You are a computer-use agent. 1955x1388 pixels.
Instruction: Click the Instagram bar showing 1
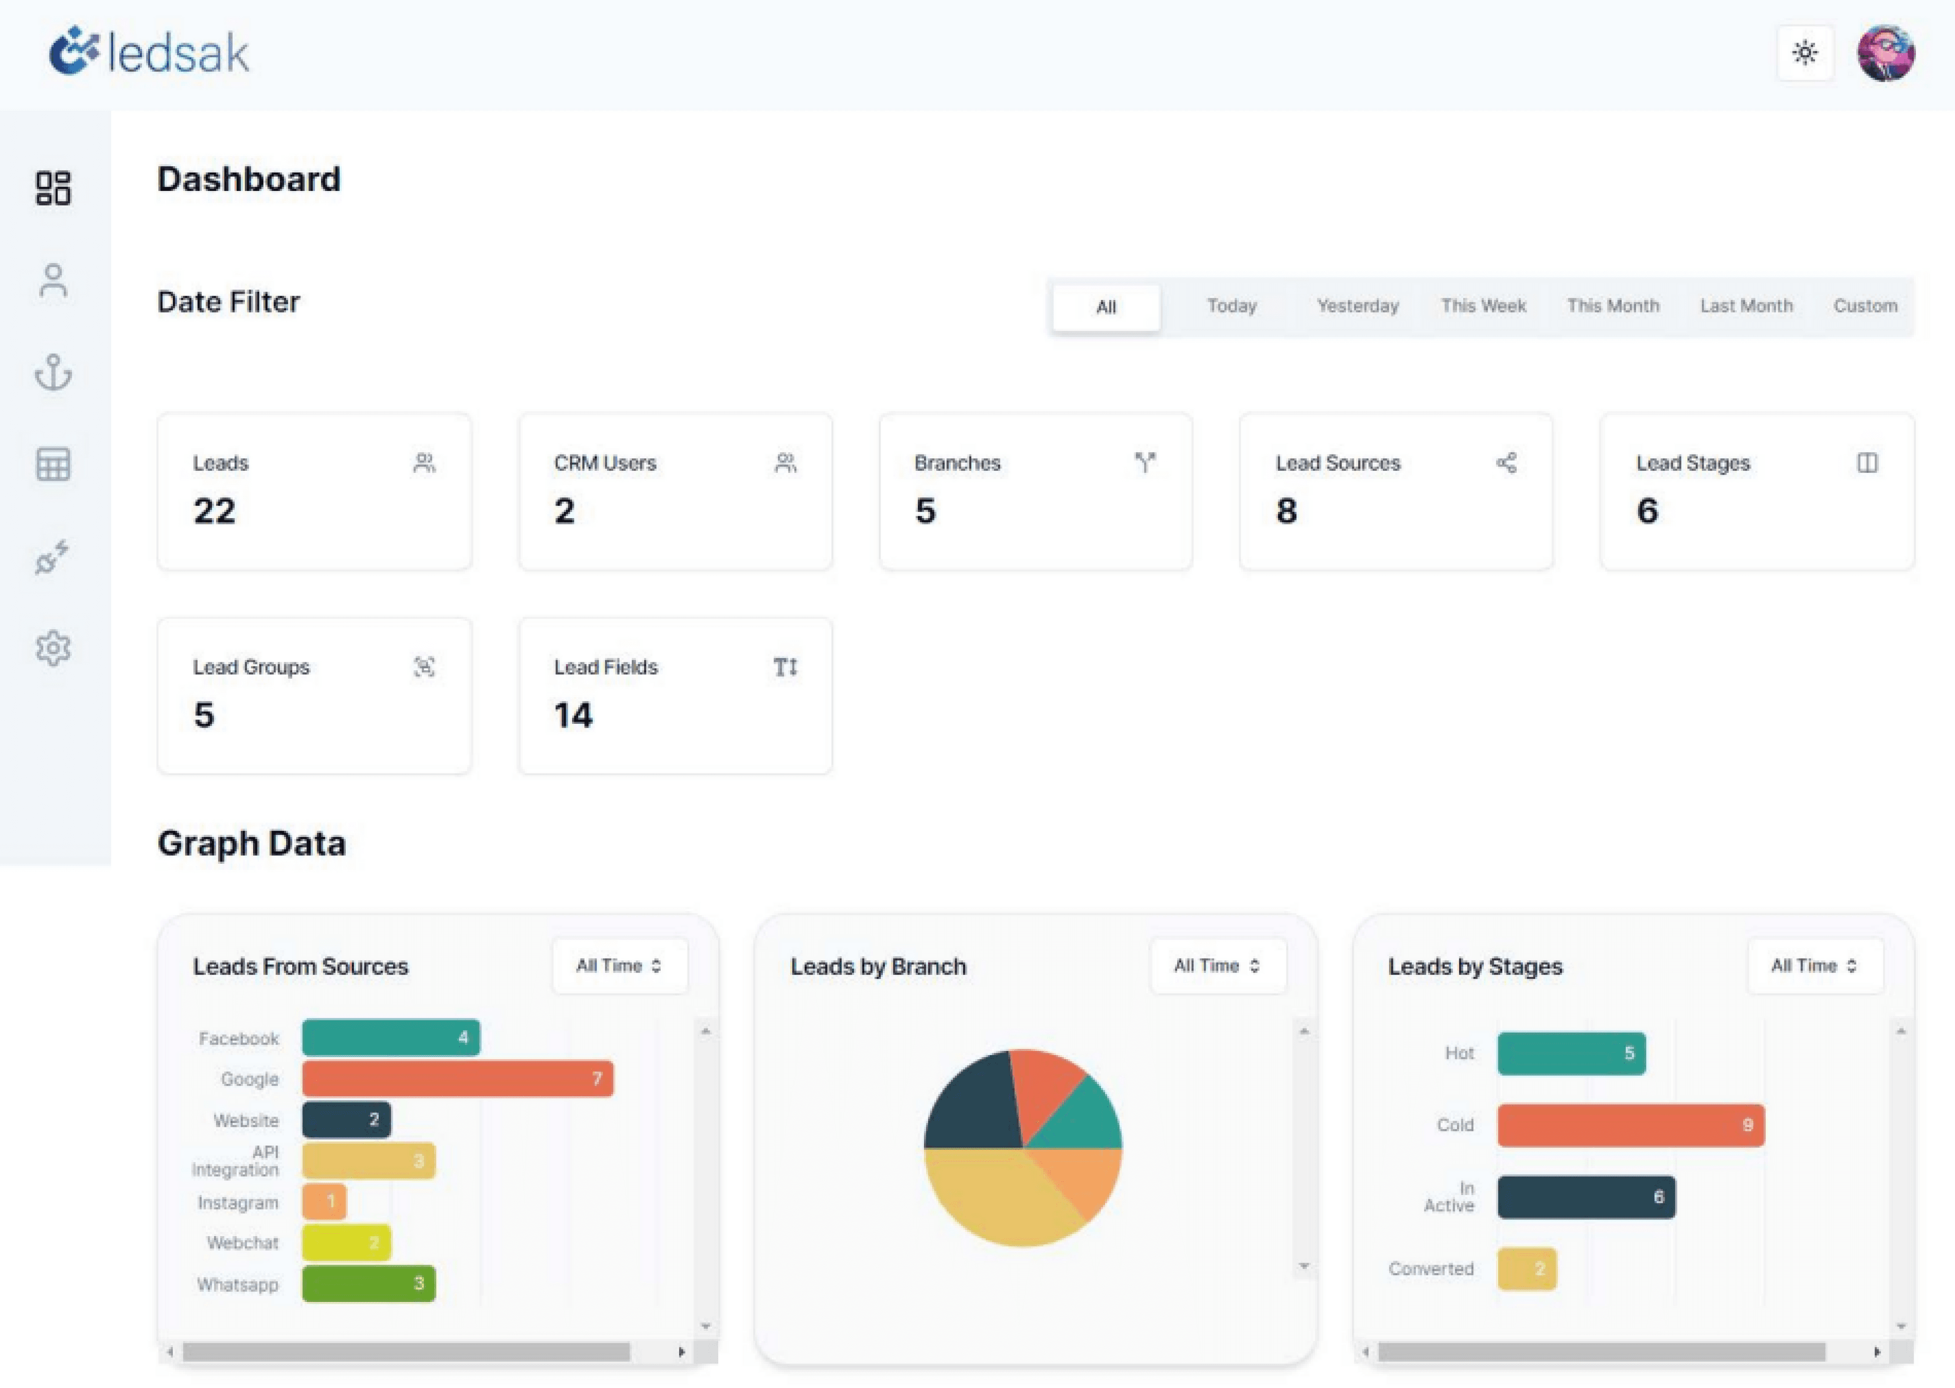324,1202
